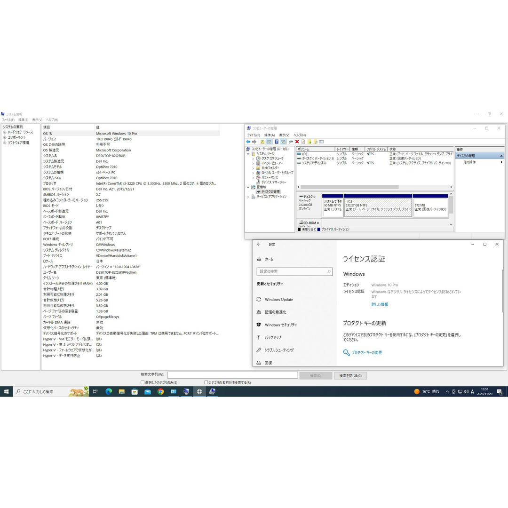Open ファイル(F) menu in Computer Management

click(254, 135)
